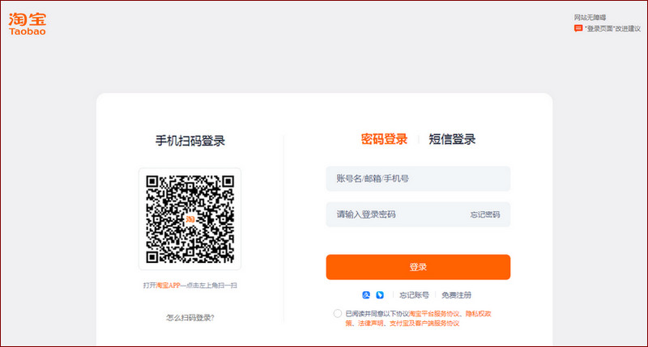
Task: Open the "登录页面"改进建议 feedback link
Action: pos(612,29)
